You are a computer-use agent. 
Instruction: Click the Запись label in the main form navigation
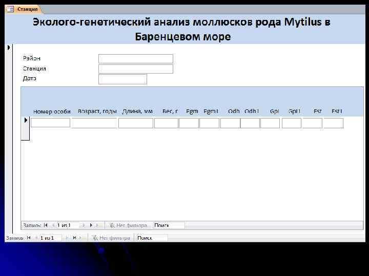pyautogui.click(x=14, y=238)
